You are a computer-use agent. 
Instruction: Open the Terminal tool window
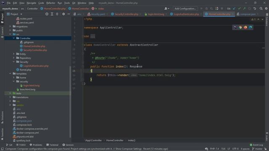click(x=52, y=145)
